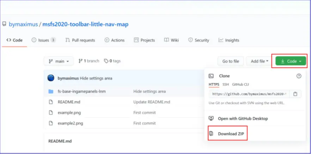Open First commit message for example2.png

[145, 123]
